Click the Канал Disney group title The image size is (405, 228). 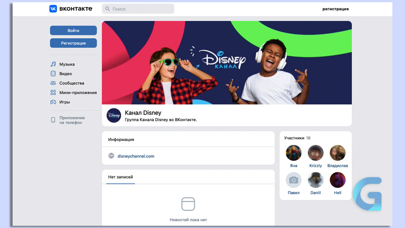pyautogui.click(x=143, y=113)
